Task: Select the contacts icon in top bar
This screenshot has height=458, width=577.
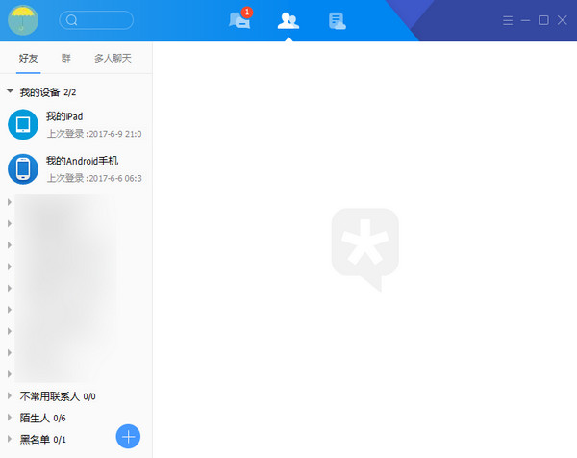Action: (x=288, y=20)
